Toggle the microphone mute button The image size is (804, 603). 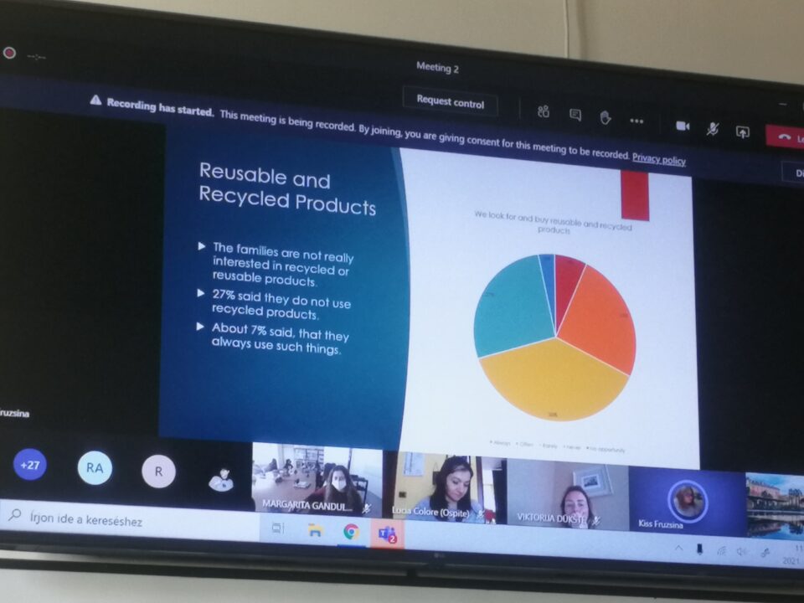pos(713,129)
